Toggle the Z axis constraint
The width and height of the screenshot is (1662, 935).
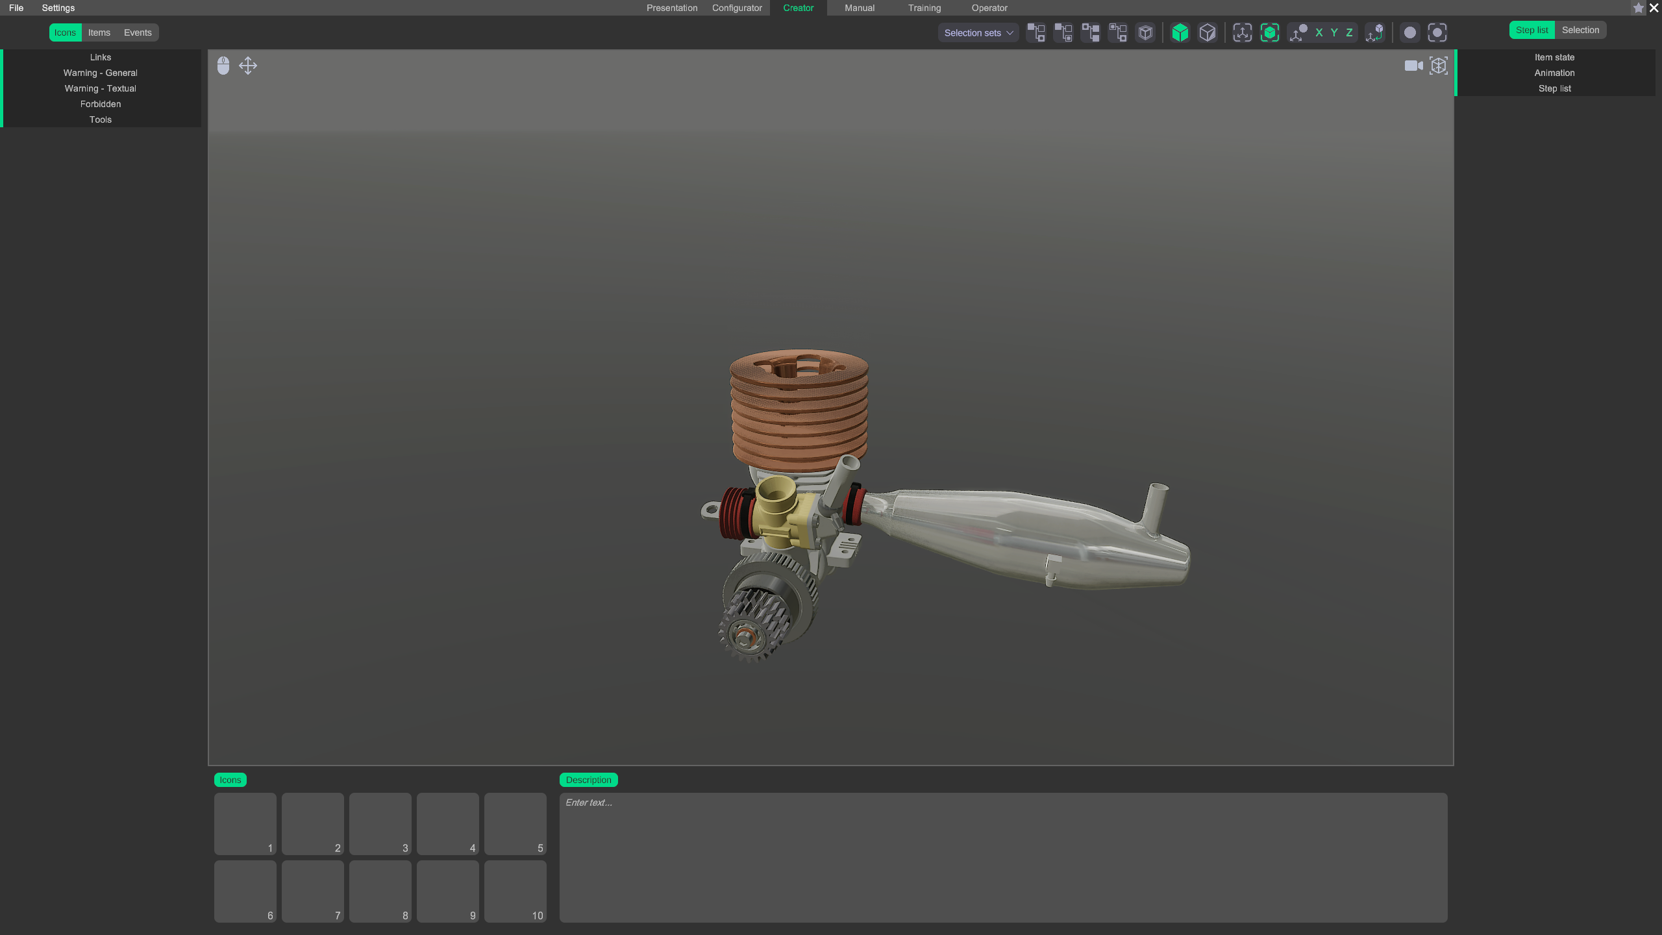(1349, 32)
